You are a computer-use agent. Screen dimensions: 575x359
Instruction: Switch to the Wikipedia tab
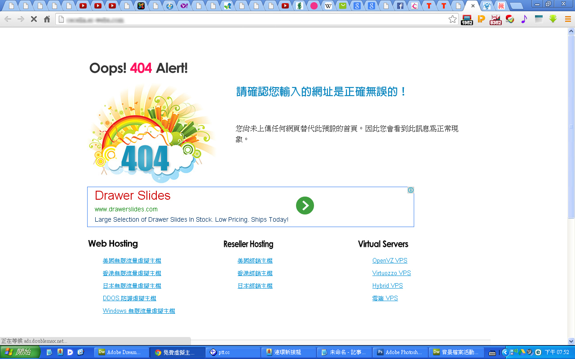click(x=328, y=6)
